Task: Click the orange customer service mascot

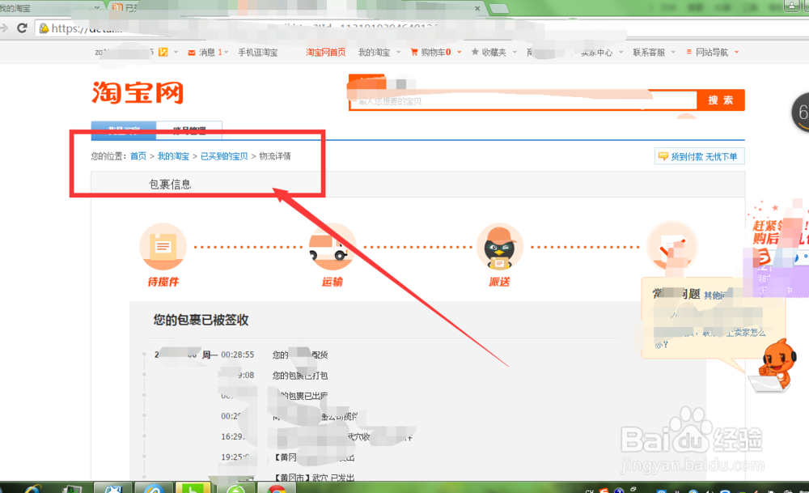Action: click(x=777, y=364)
